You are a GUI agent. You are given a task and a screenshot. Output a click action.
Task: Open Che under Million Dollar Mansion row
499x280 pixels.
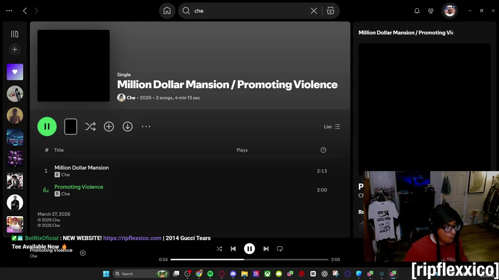65,175
